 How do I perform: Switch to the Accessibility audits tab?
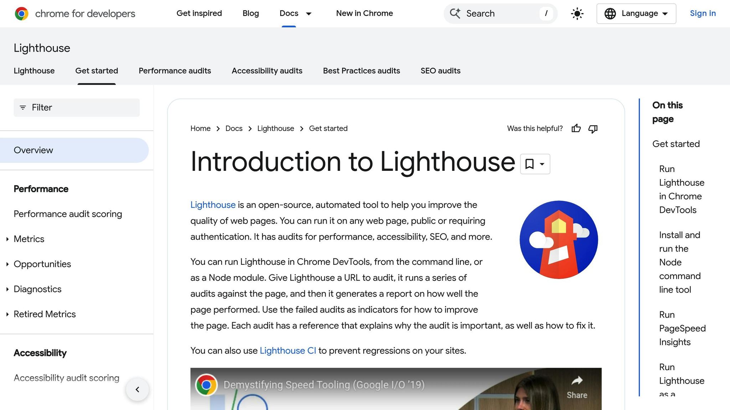[x=267, y=70]
